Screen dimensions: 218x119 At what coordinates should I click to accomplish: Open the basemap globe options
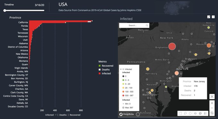coord(200,113)
